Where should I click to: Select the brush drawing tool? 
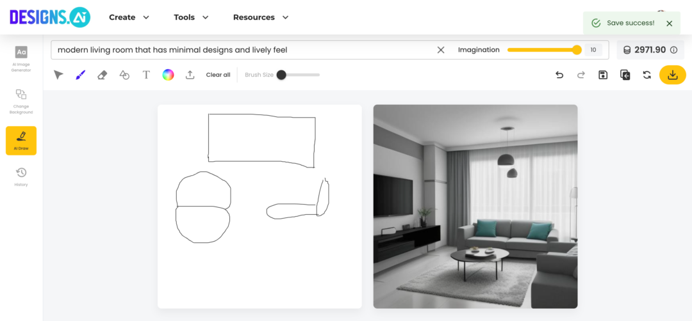tap(80, 75)
